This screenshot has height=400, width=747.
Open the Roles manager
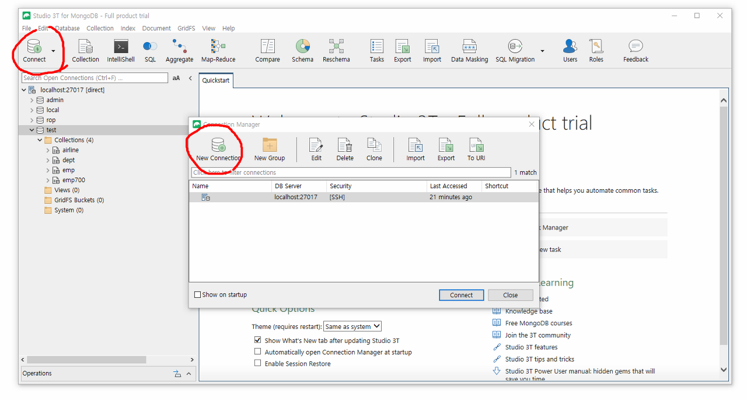(x=596, y=51)
